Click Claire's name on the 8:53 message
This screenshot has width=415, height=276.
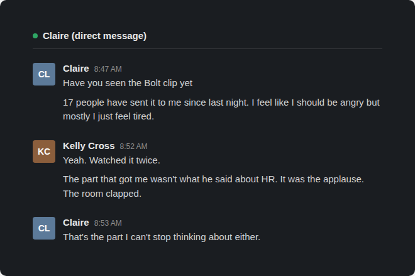76,223
